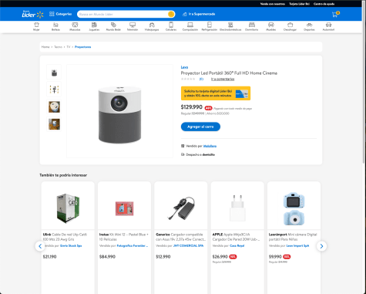The image size is (366, 294).
Task: Click the product star rating
Action: coord(188,79)
